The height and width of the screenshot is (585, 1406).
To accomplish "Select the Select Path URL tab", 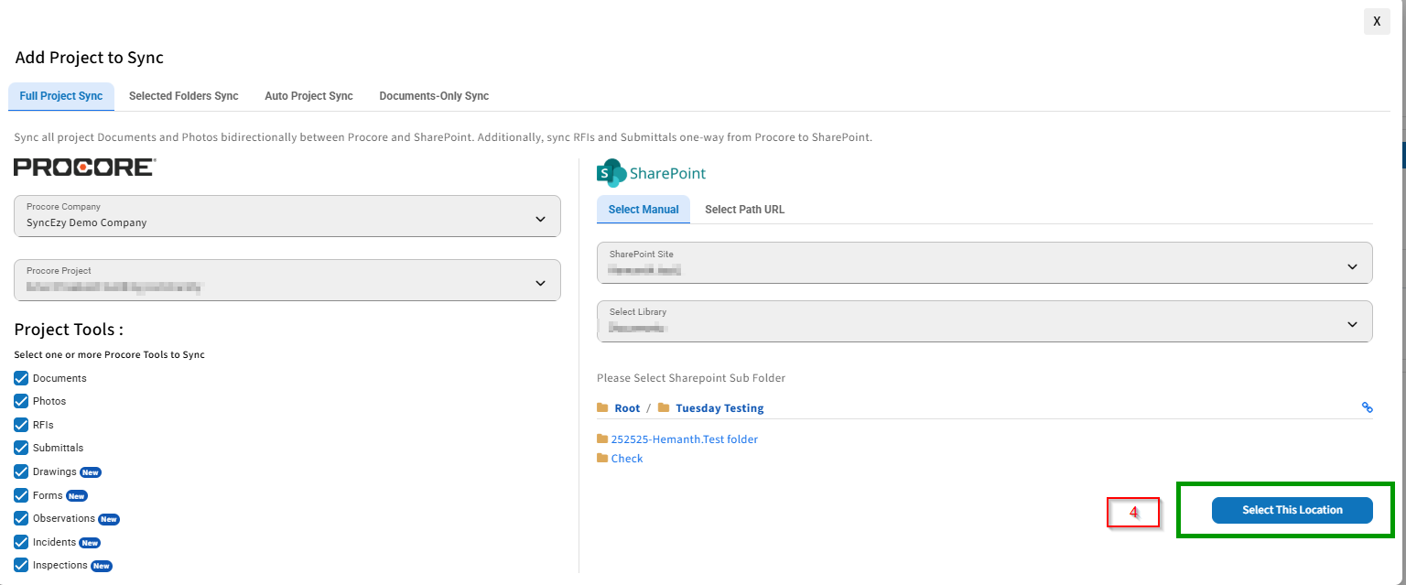I will coord(744,210).
